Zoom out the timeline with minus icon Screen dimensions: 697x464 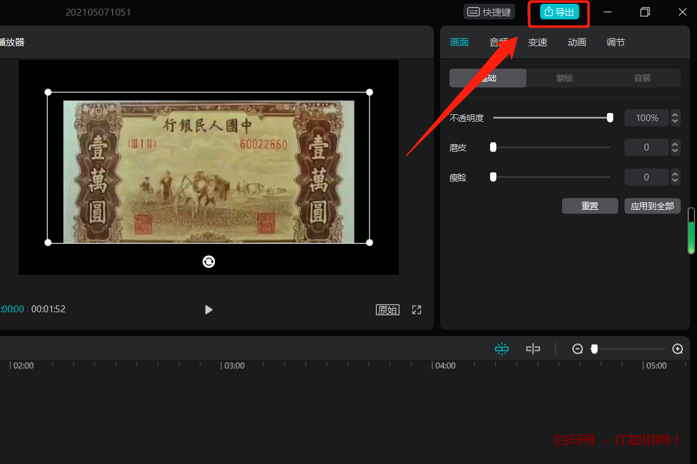click(578, 349)
